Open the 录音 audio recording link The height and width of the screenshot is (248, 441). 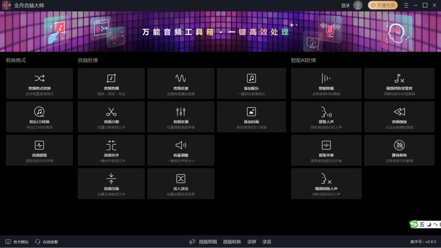(x=267, y=242)
